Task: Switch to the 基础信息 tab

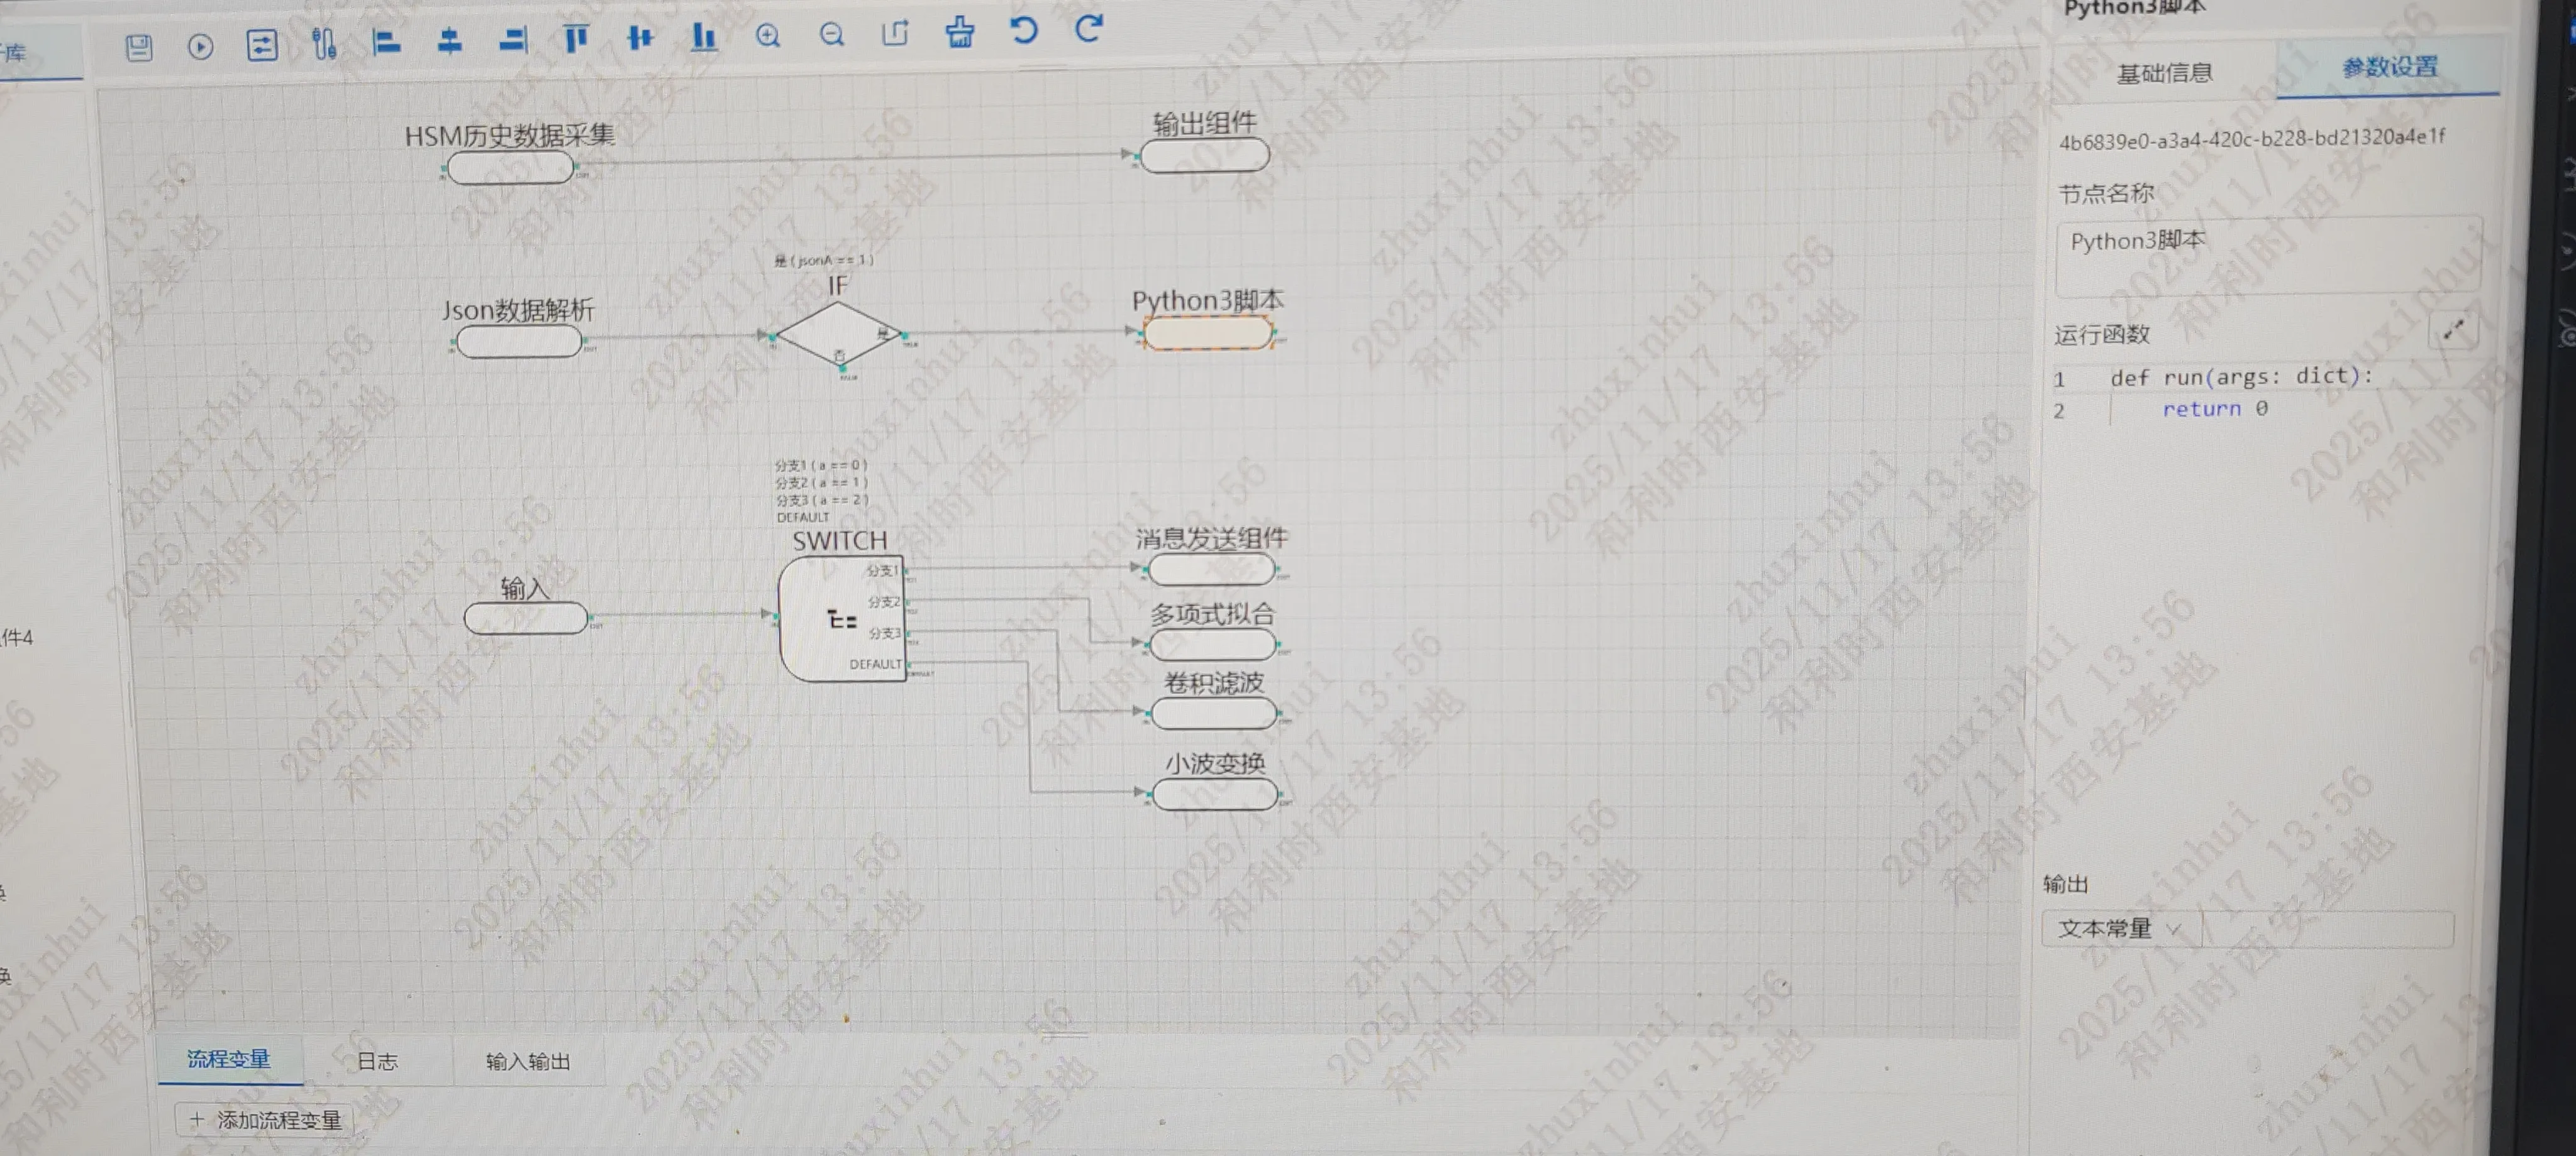Action: pyautogui.click(x=2164, y=73)
